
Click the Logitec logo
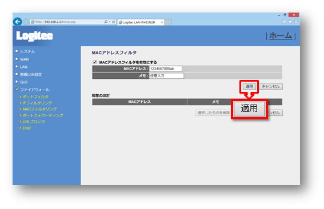coord(34,36)
